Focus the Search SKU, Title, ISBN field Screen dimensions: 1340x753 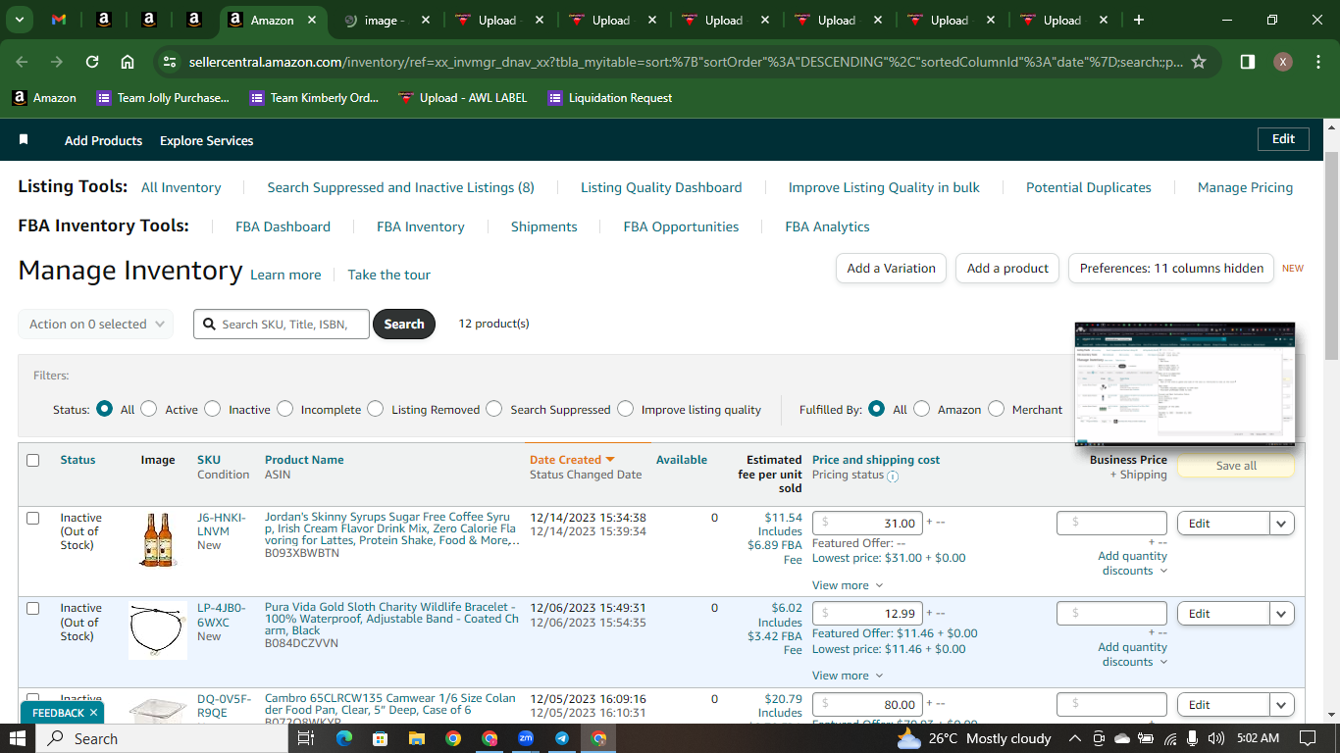coord(282,324)
